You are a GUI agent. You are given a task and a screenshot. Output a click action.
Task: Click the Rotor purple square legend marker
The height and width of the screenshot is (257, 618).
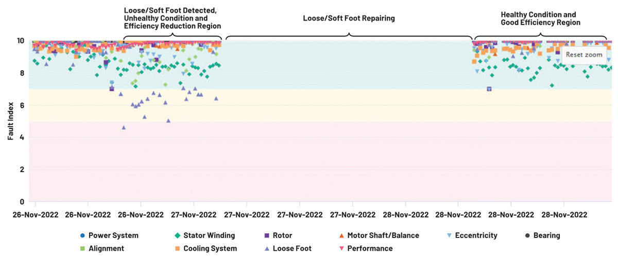(x=266, y=235)
